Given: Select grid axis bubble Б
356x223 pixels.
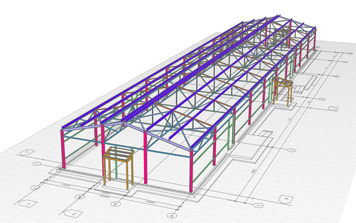Looking at the screenshot, I should pos(115,204).
